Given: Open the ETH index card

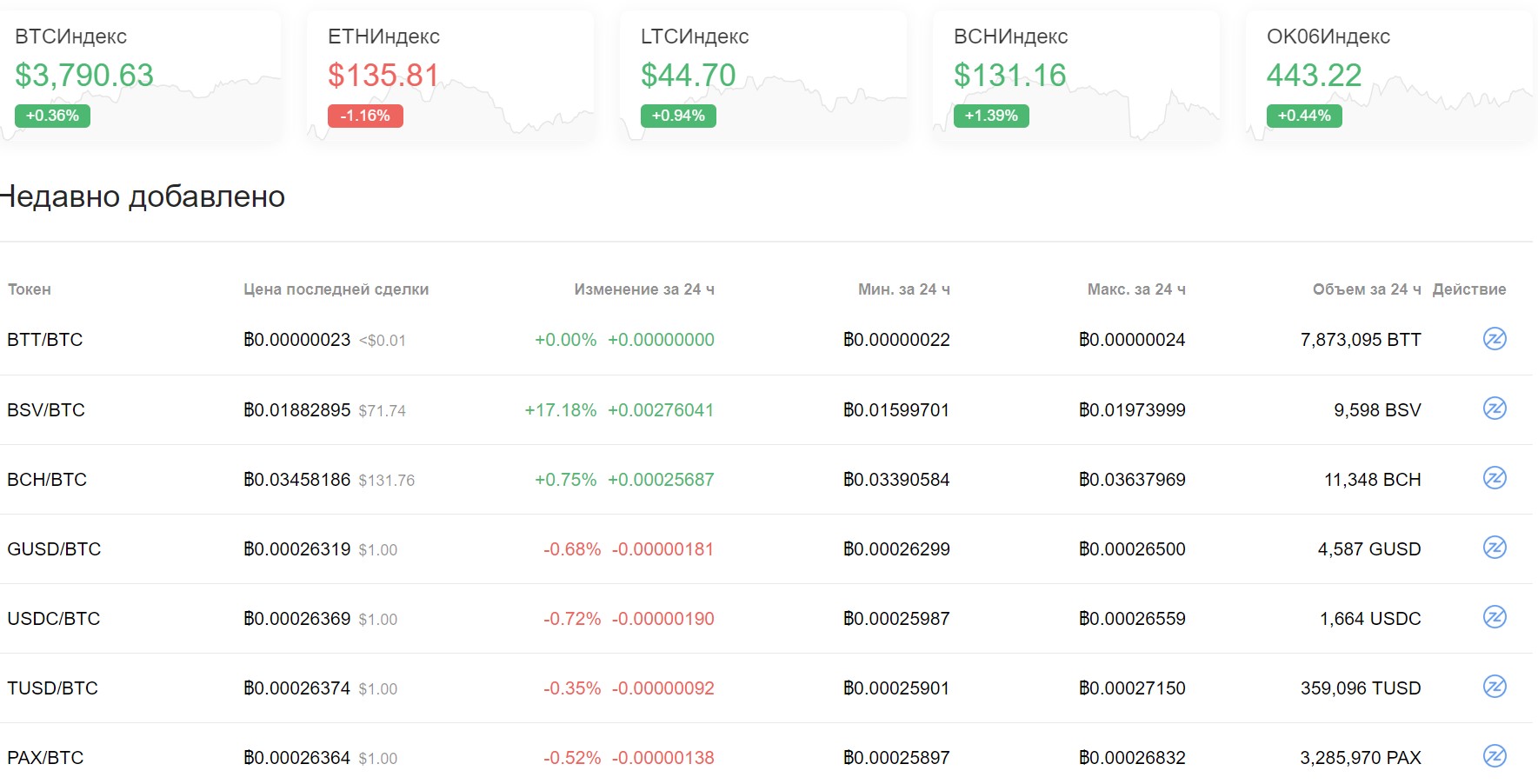Looking at the screenshot, I should [x=450, y=76].
